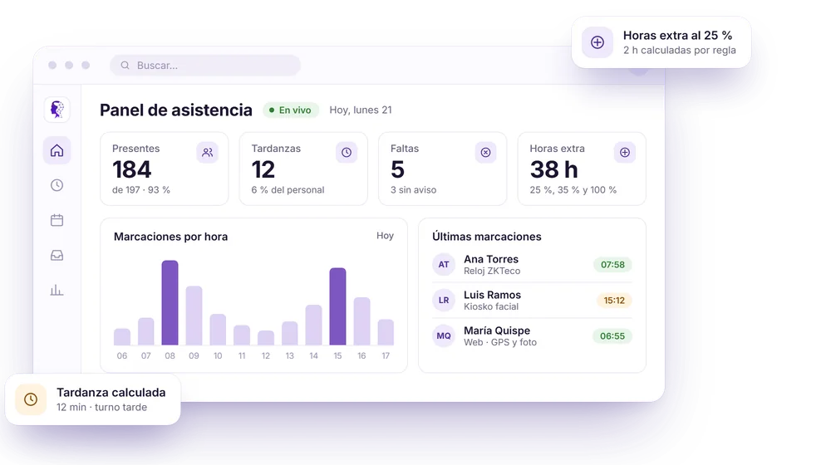Click the 'Web · GPS y foto' text

(499, 342)
